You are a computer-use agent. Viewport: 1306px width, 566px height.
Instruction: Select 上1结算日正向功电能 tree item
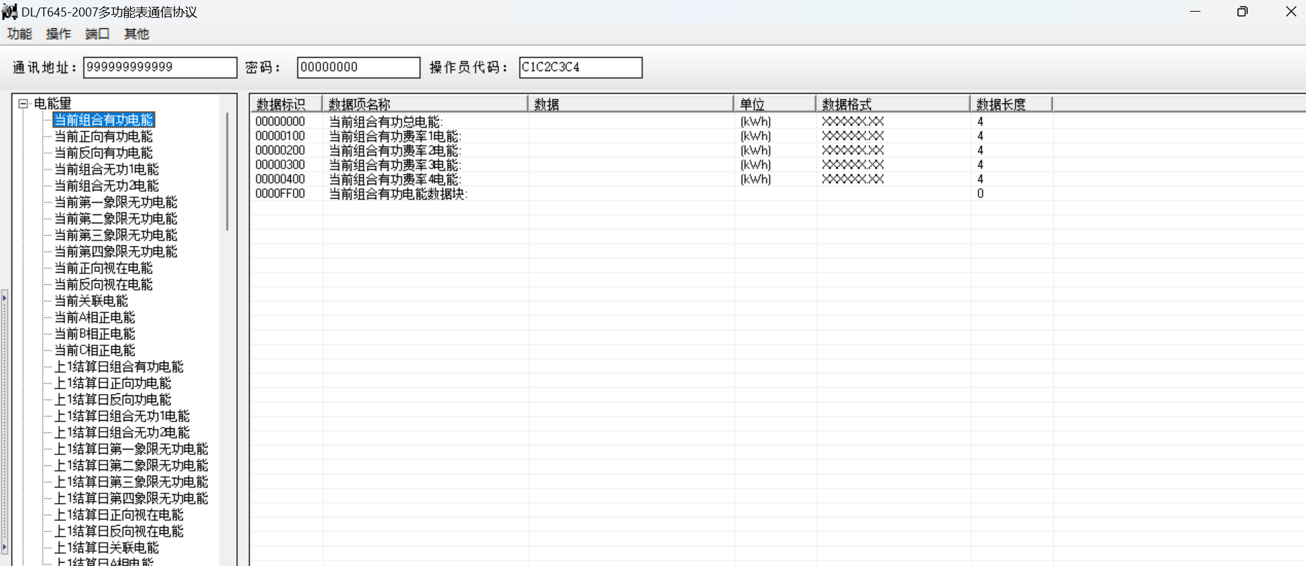[x=113, y=383]
